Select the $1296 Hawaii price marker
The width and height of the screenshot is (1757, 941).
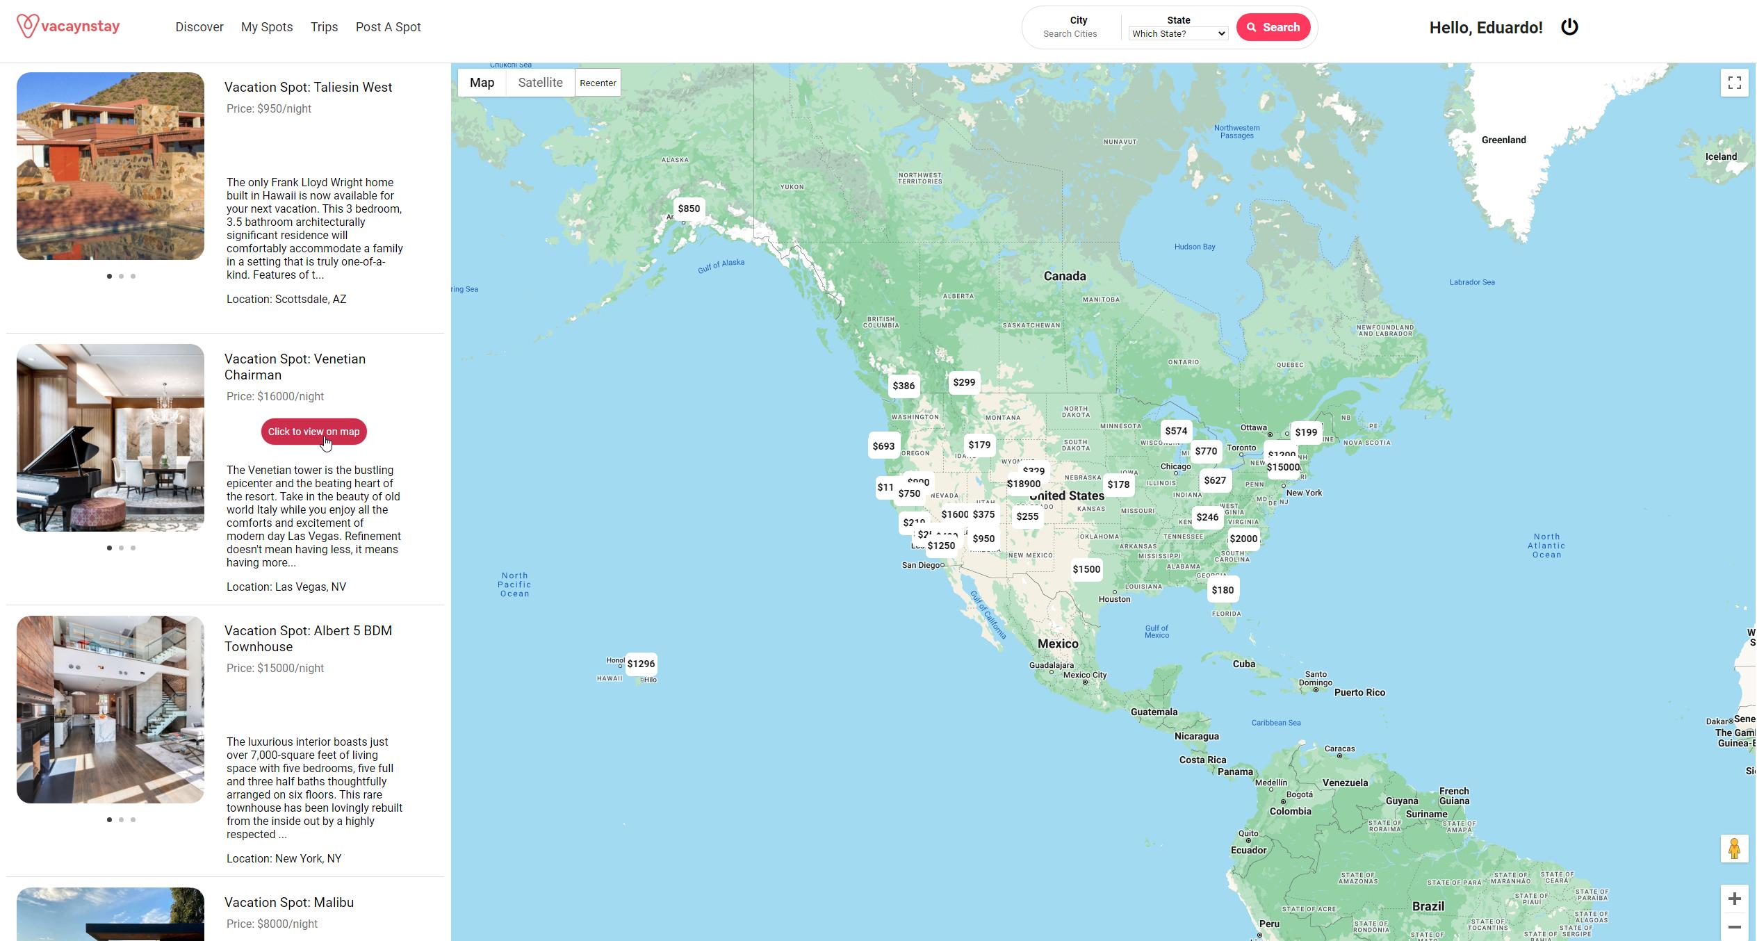tap(641, 664)
